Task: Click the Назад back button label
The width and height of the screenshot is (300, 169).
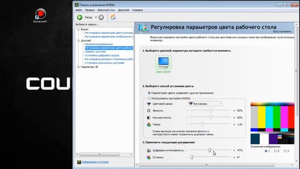Action: click(89, 17)
